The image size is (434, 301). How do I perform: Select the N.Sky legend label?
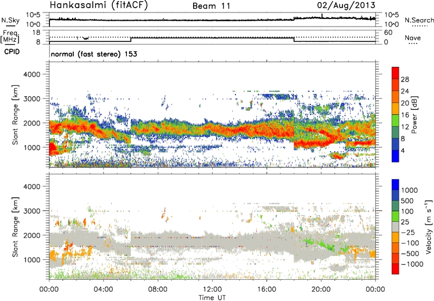coord(10,20)
